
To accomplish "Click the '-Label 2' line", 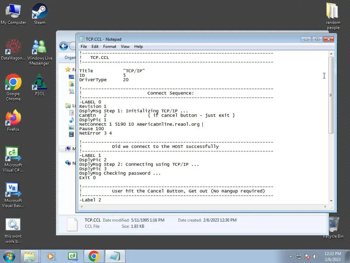I will [90, 200].
